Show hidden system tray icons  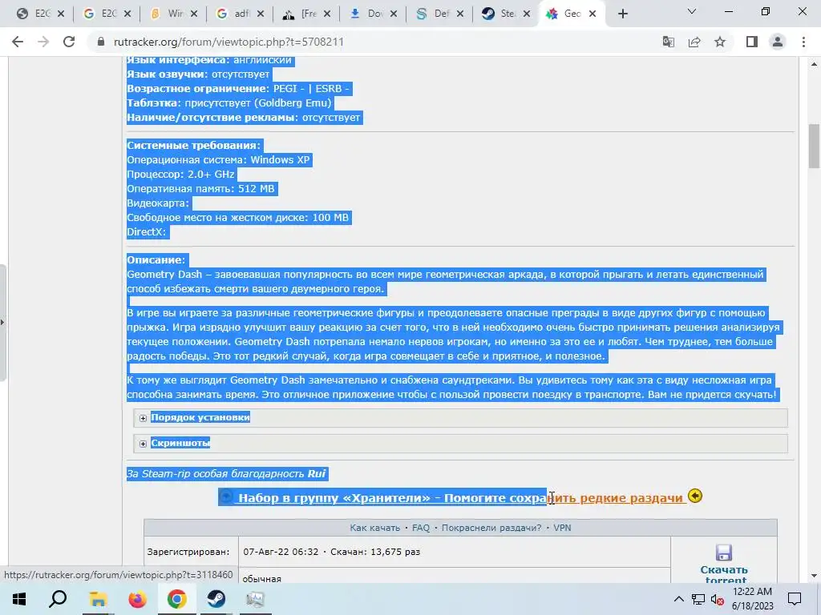(x=678, y=599)
